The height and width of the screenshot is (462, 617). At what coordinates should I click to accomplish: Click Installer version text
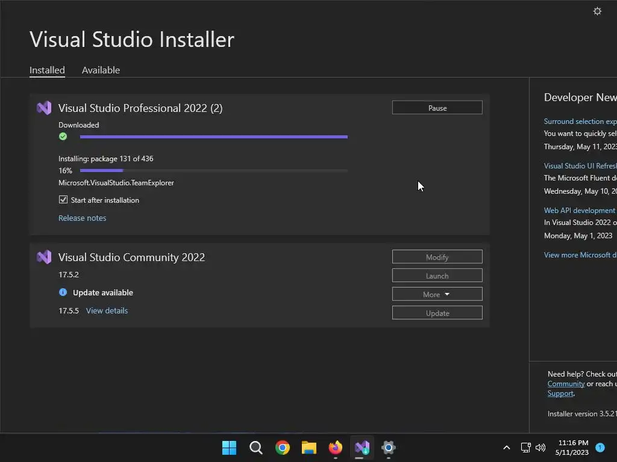point(582,414)
